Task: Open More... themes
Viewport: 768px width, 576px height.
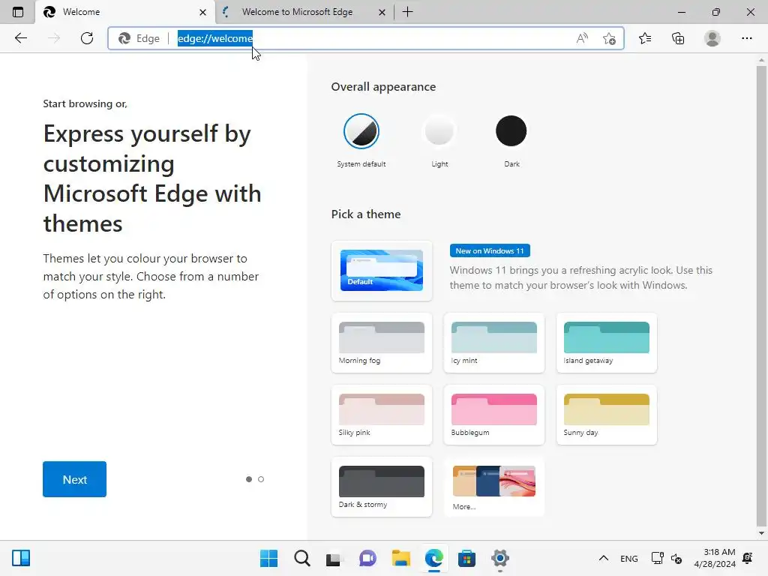Action: click(x=493, y=487)
